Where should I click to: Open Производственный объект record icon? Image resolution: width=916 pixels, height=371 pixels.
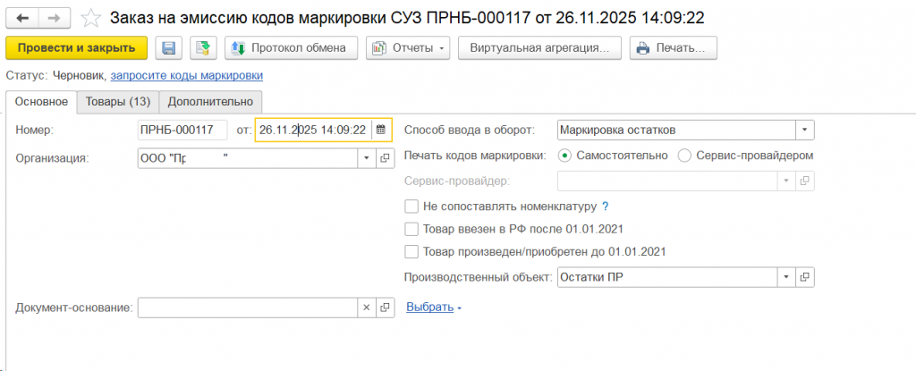[x=805, y=277]
